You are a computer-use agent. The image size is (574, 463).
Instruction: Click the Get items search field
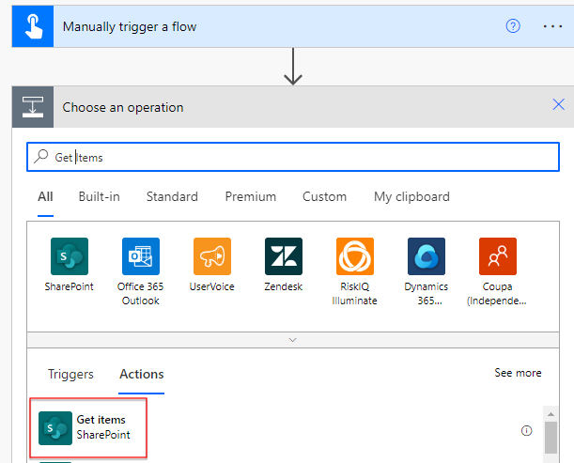(291, 158)
